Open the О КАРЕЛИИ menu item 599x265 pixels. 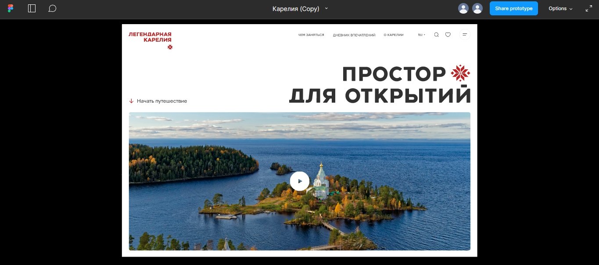[x=394, y=35]
